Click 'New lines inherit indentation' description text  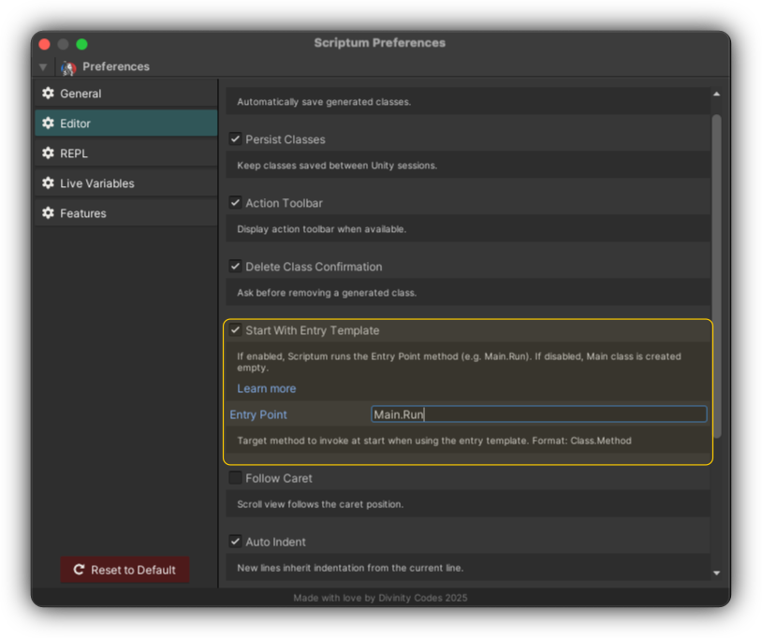[350, 568]
